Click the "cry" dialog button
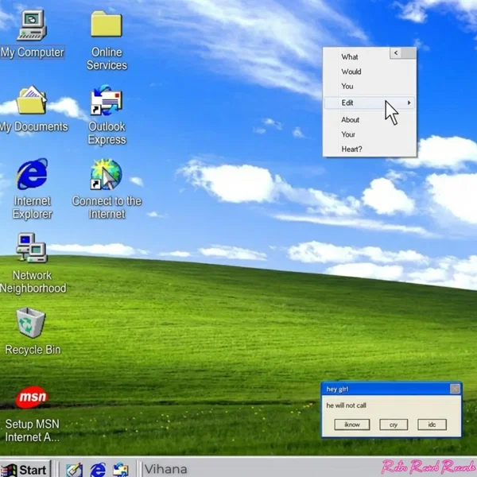 (393, 425)
